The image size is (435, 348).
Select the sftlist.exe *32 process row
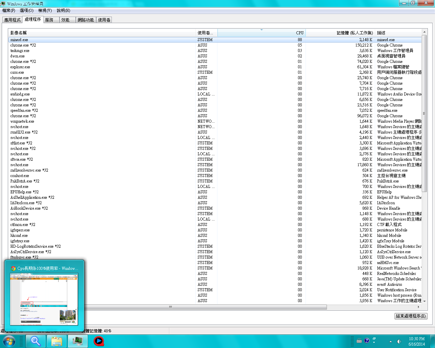pos(215,143)
